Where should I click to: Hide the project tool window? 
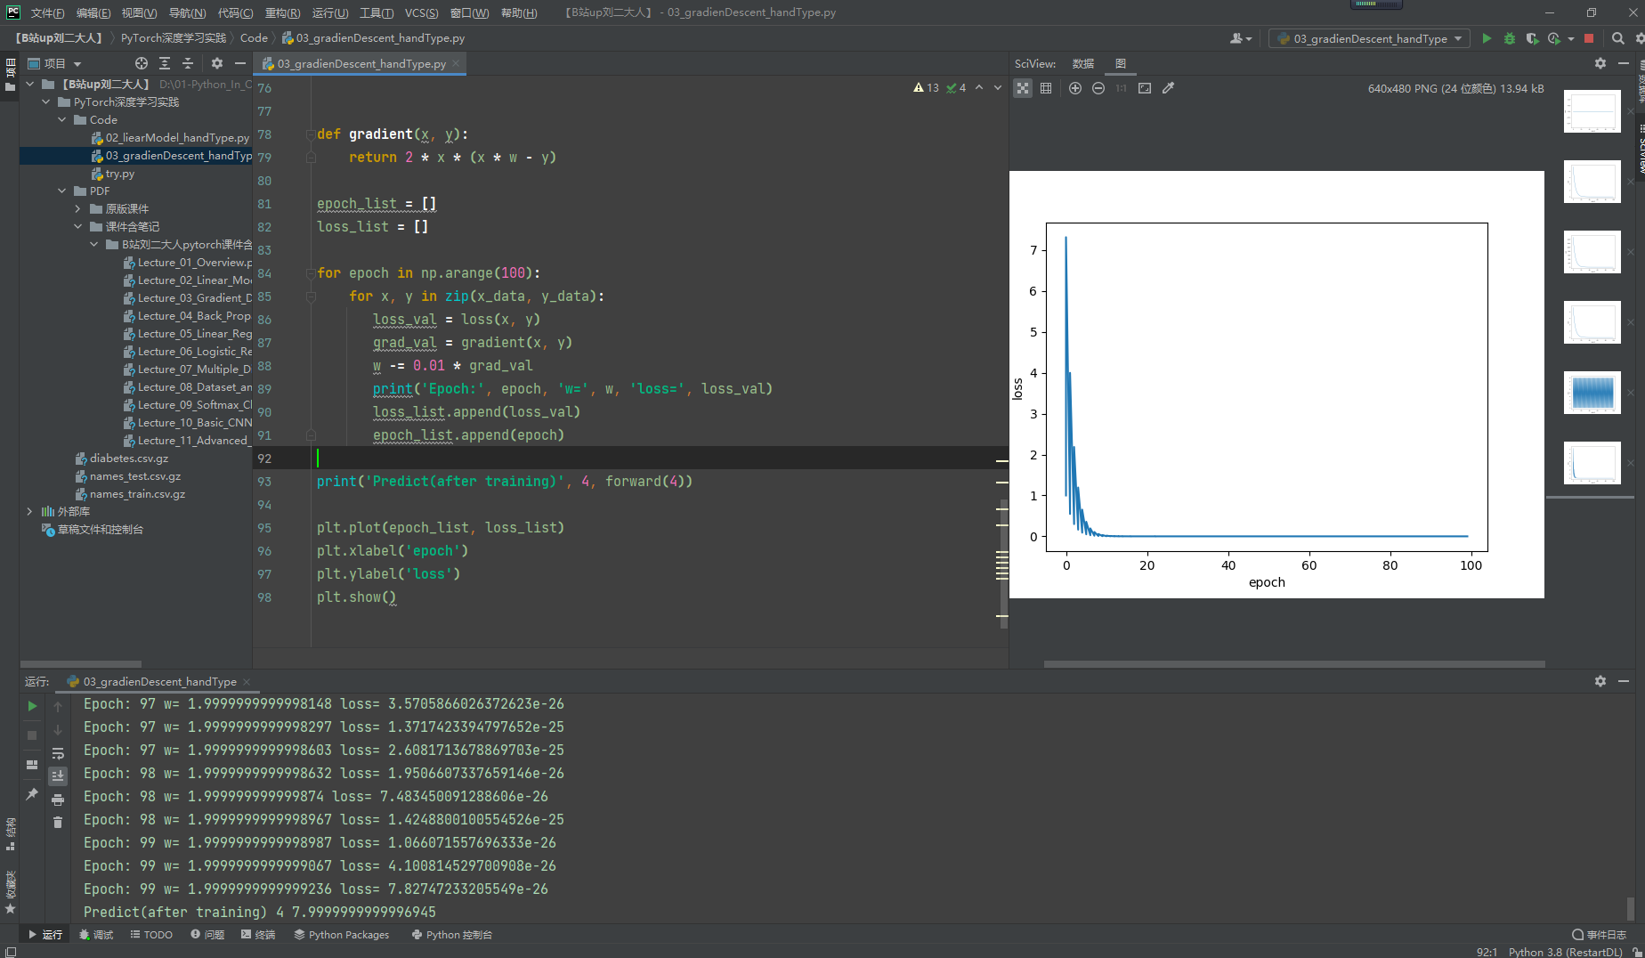pos(240,63)
